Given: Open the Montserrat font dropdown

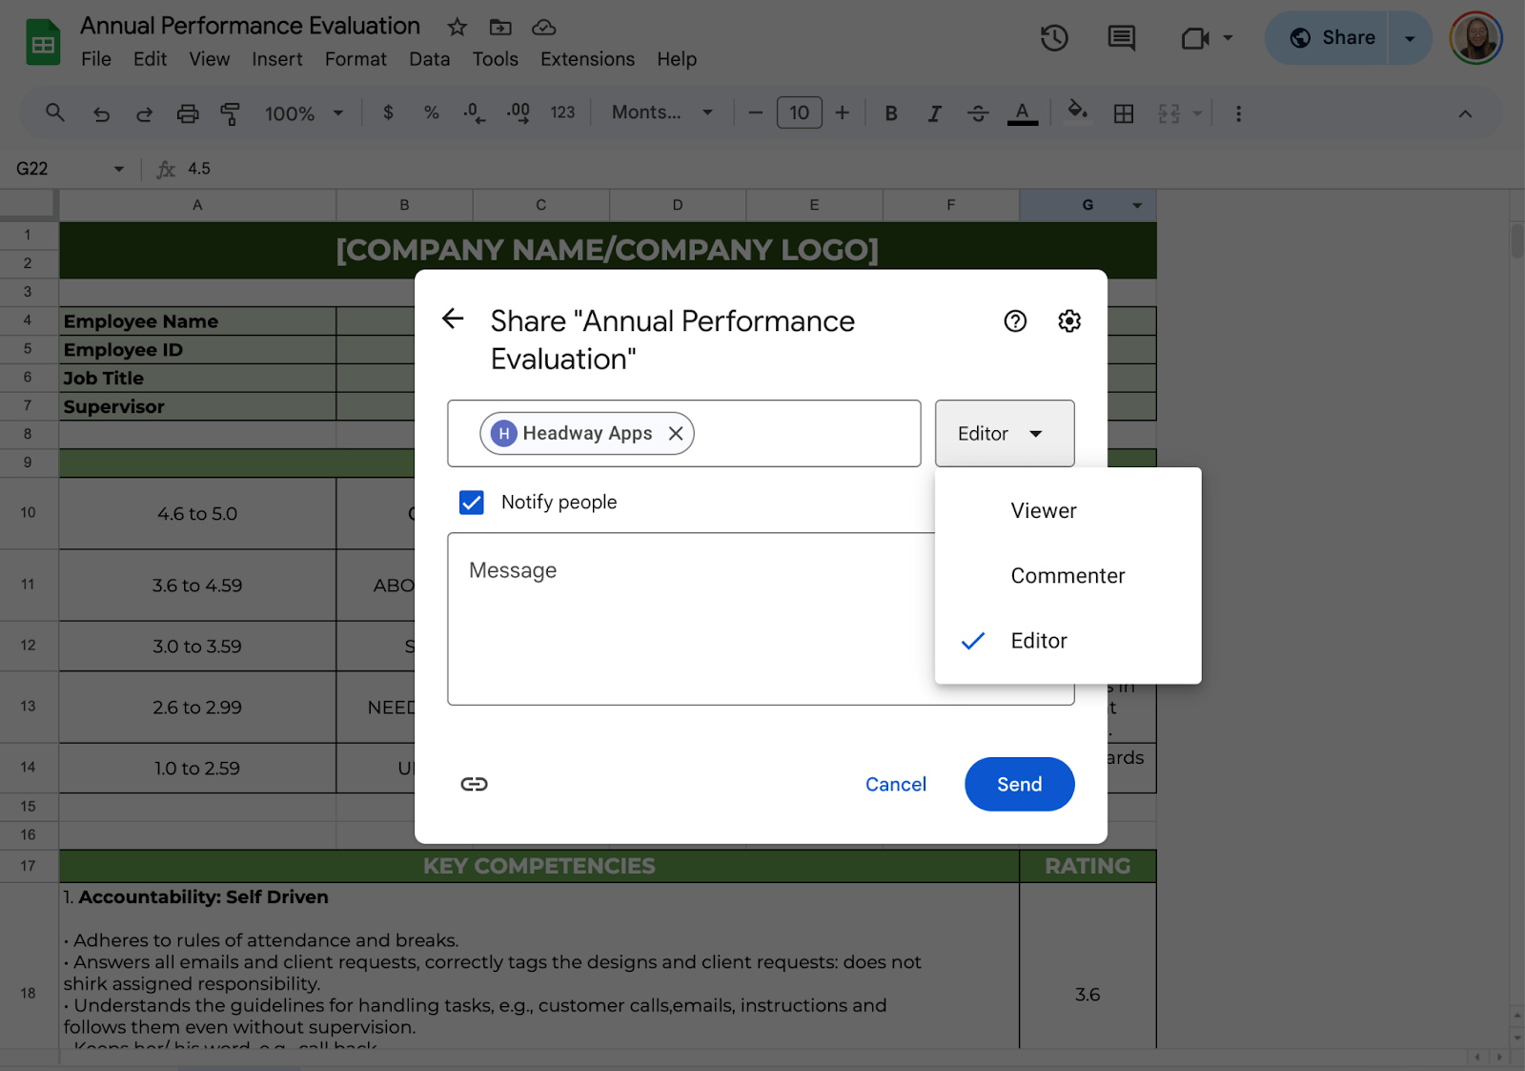Looking at the screenshot, I should [662, 113].
